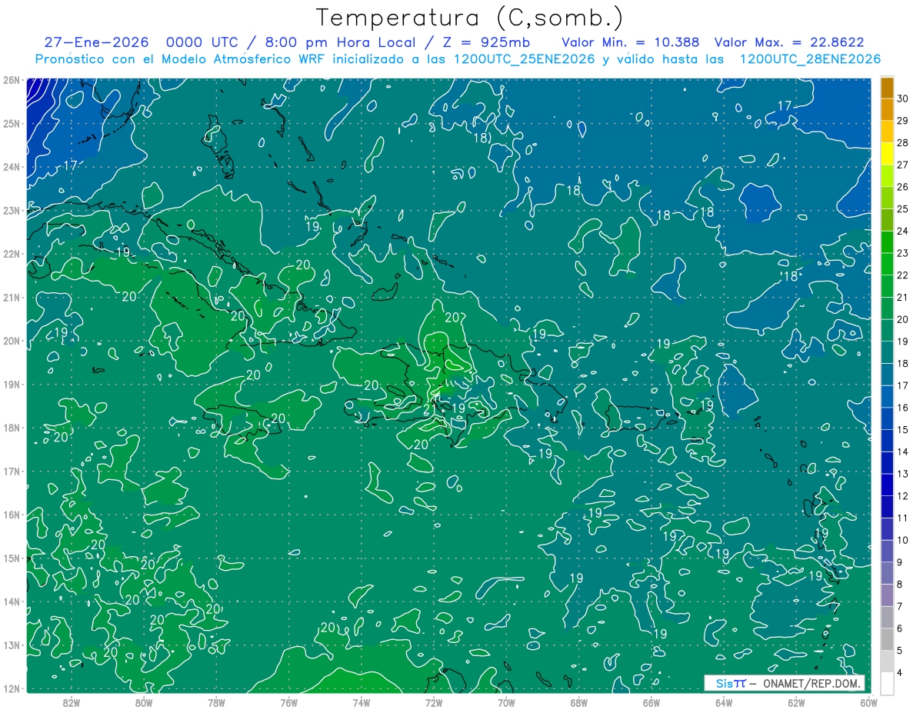
Task: Click the brown-orange swatch above 30 on colorbar
Action: point(887,88)
